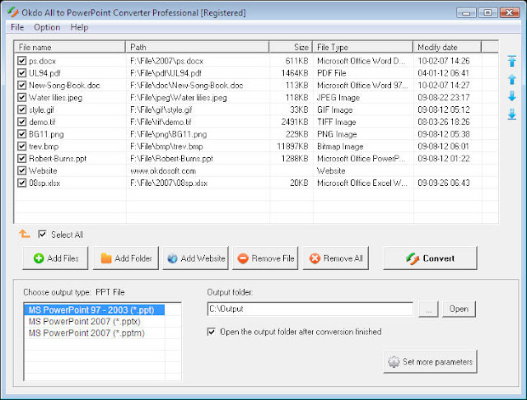Click the Add Files button
The width and height of the screenshot is (527, 400).
55,258
